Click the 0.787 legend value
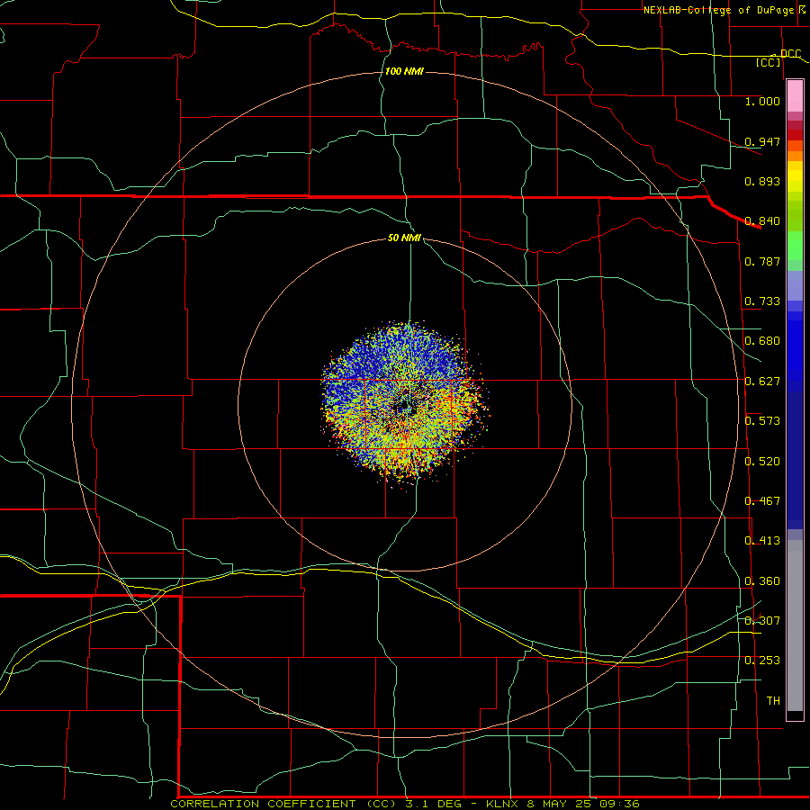810x810 pixels. click(762, 261)
